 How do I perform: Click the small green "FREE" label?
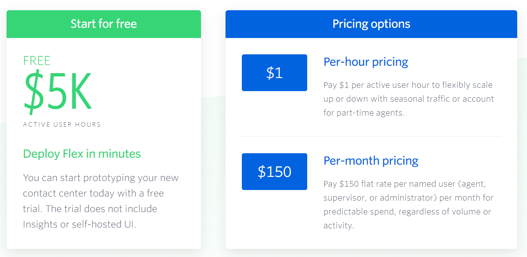(x=37, y=61)
